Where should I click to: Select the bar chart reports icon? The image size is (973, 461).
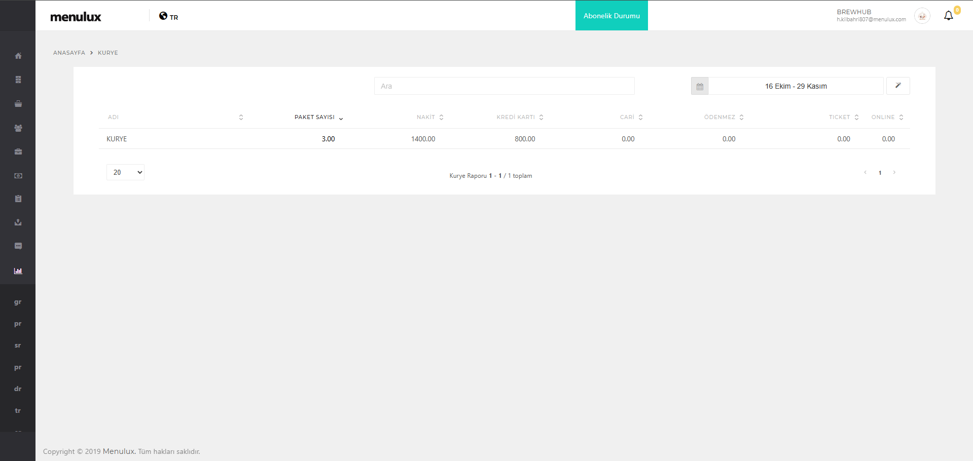coord(18,271)
